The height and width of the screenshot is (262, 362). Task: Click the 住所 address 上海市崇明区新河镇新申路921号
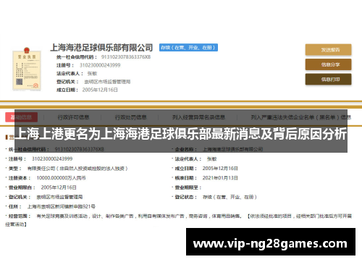click(62, 206)
